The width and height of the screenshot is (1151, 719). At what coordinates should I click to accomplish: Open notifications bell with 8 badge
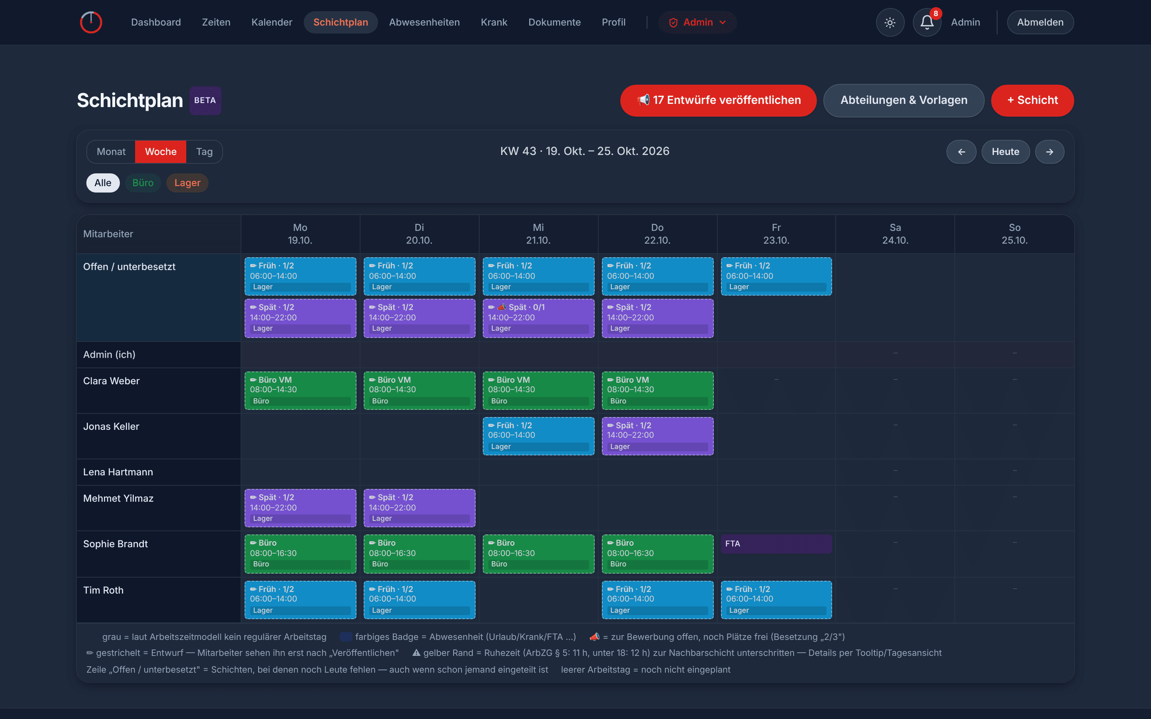927,22
